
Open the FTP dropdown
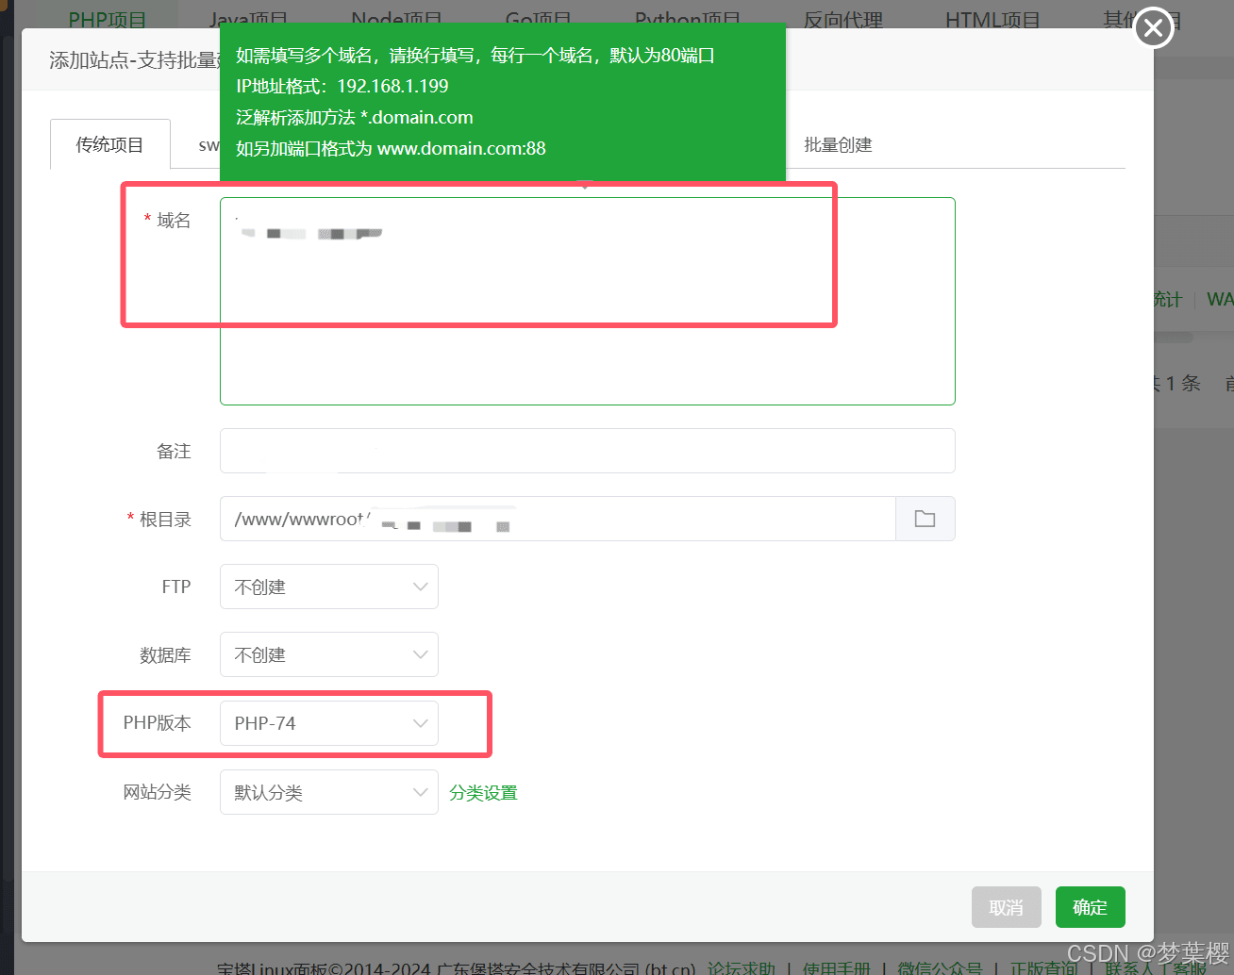tap(328, 587)
